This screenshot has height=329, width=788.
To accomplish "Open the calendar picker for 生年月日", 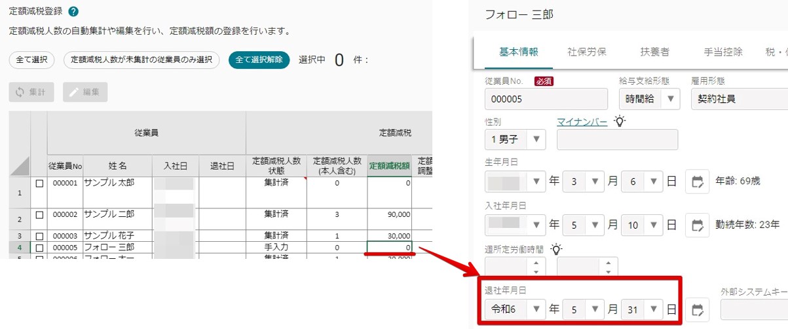I will tap(697, 182).
